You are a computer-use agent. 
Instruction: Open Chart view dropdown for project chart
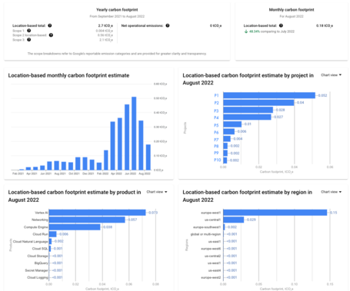coord(331,75)
